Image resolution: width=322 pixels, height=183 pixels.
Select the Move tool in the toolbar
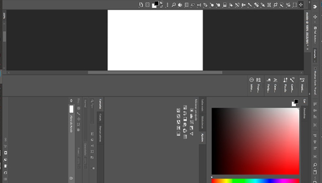coord(301,5)
